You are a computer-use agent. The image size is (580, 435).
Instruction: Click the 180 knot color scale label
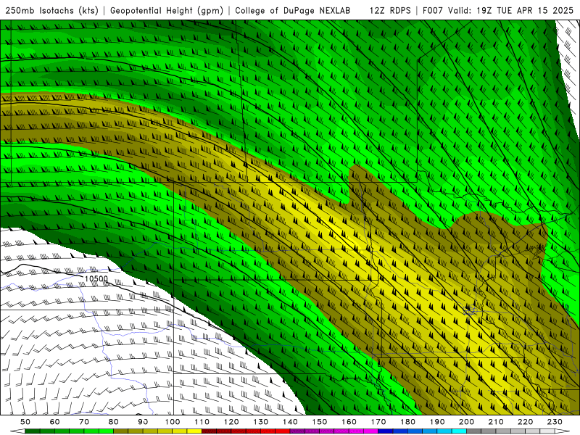(407, 422)
